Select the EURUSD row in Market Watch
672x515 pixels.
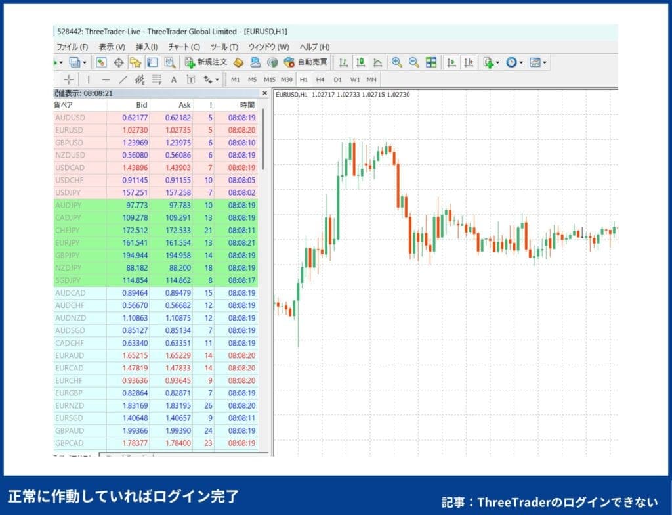(156, 130)
